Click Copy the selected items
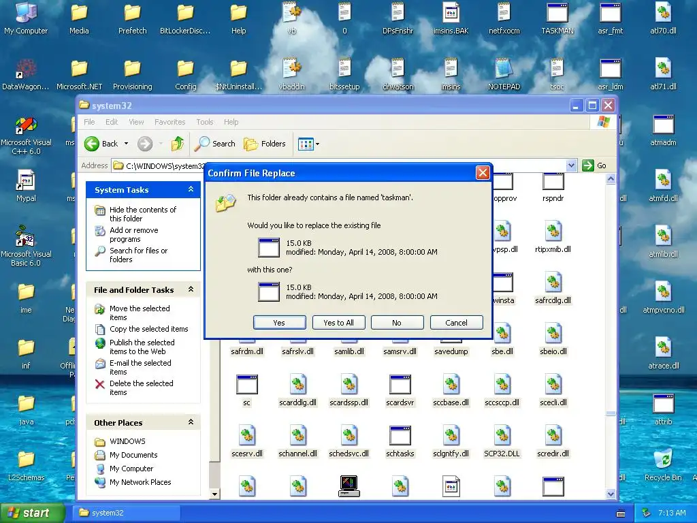This screenshot has width=697, height=523. click(148, 329)
